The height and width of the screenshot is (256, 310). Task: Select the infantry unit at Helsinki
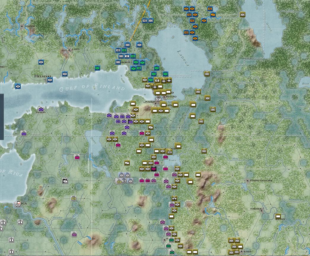(50, 80)
